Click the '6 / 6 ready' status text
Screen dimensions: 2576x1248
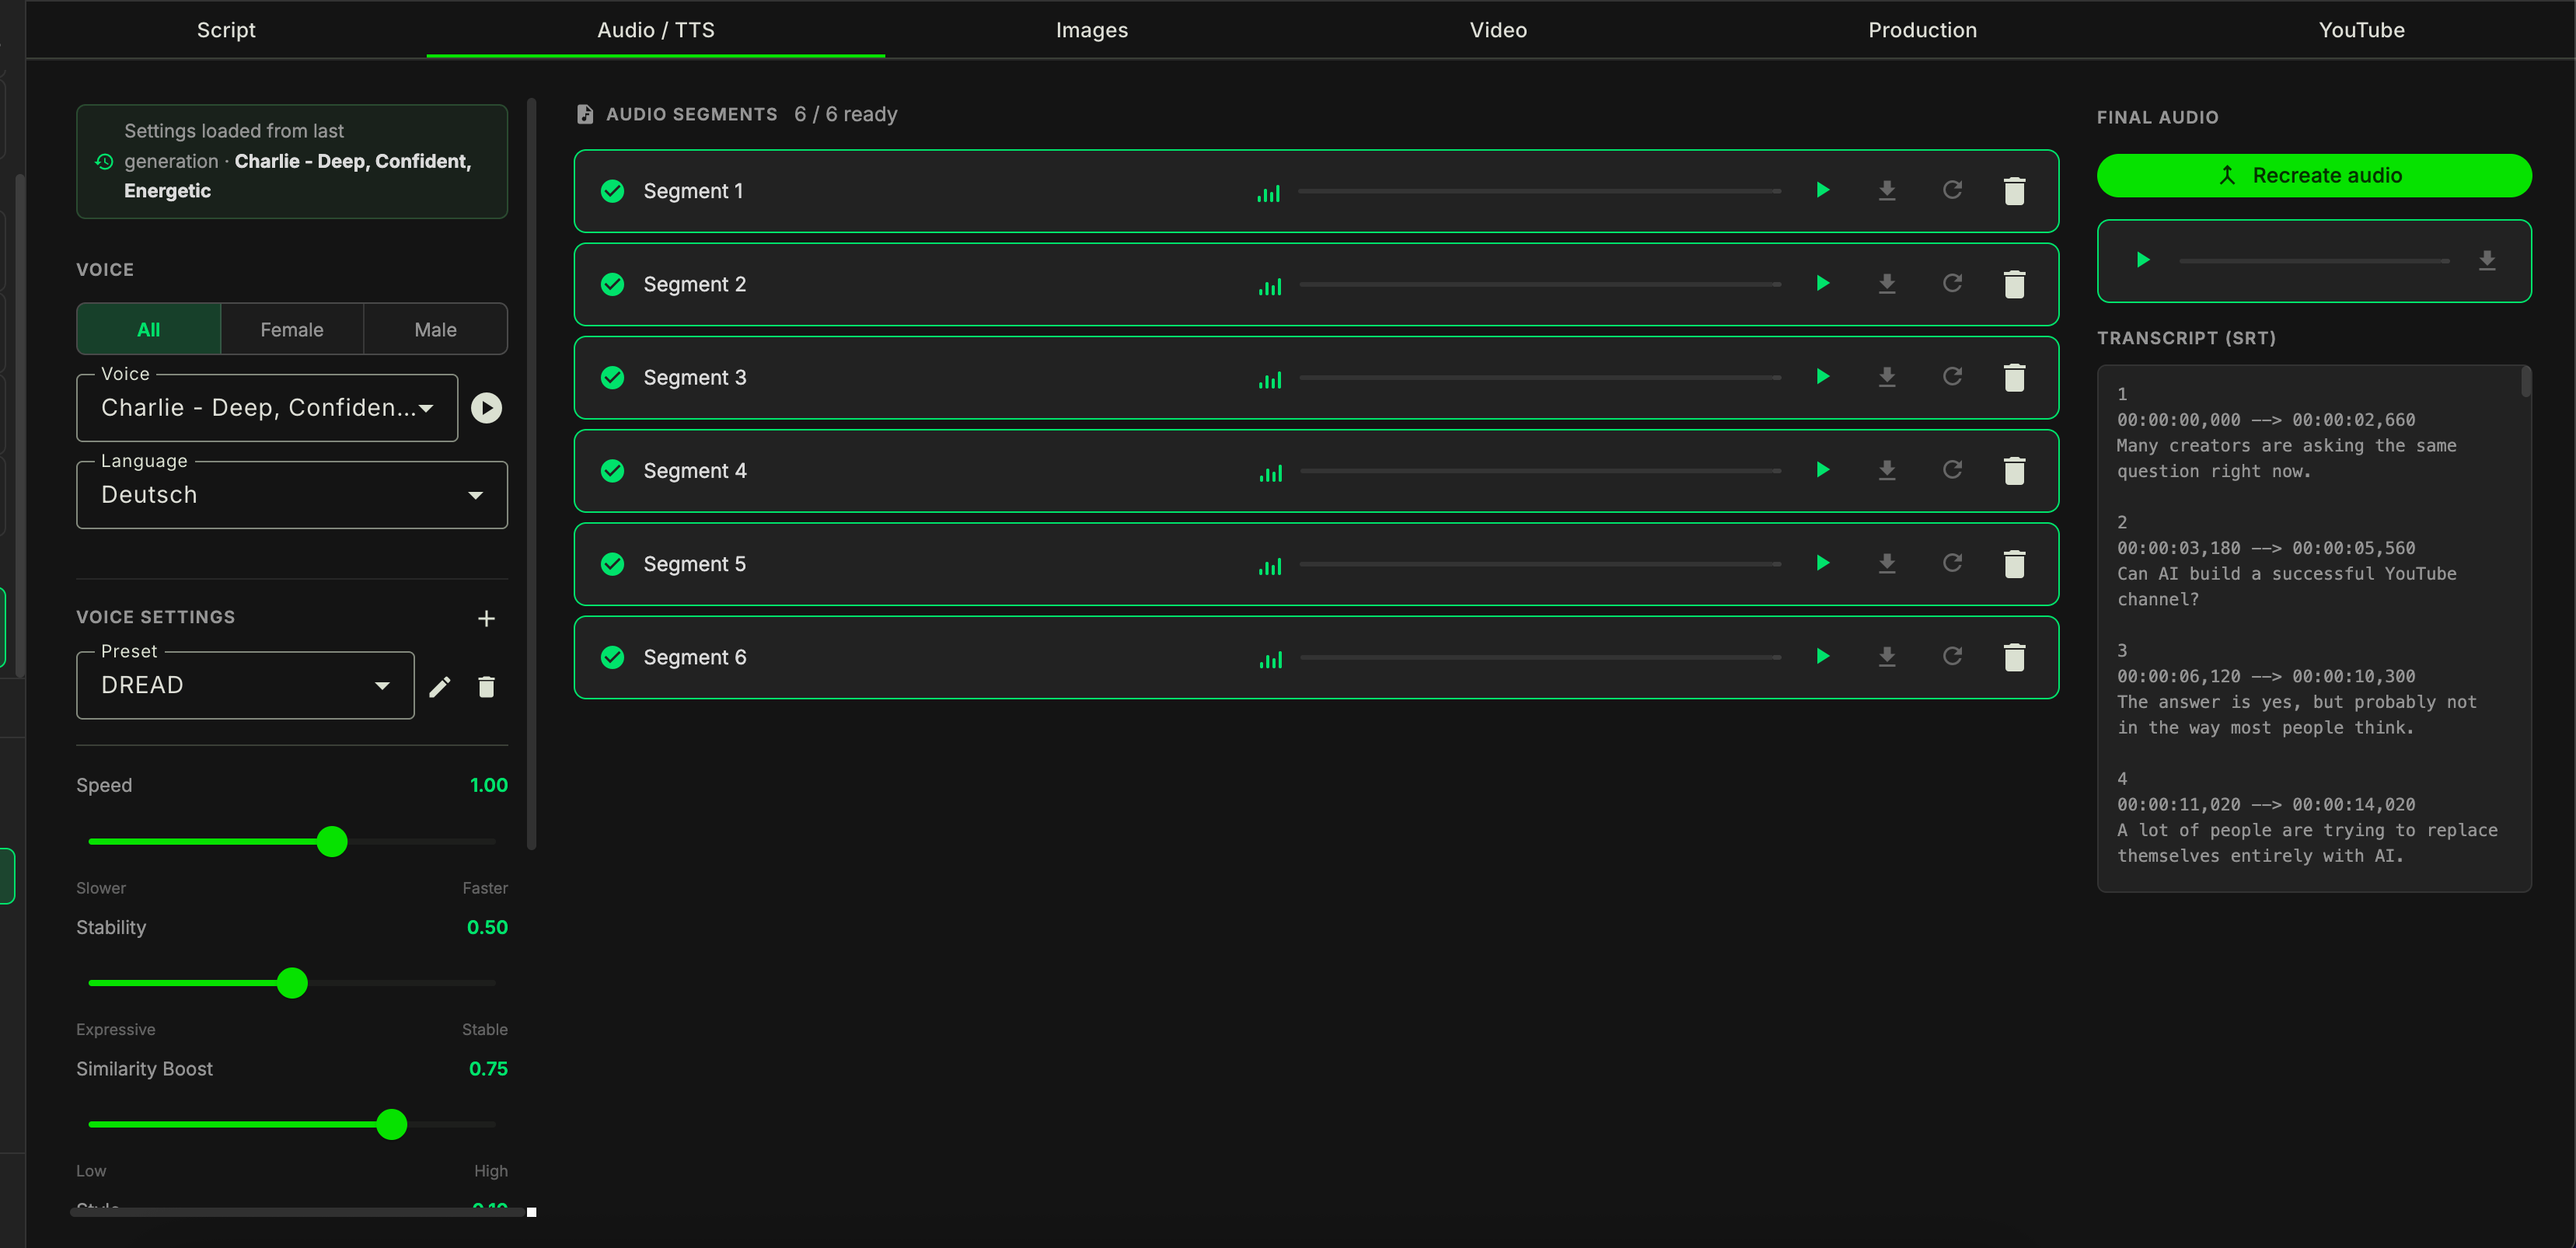(846, 114)
